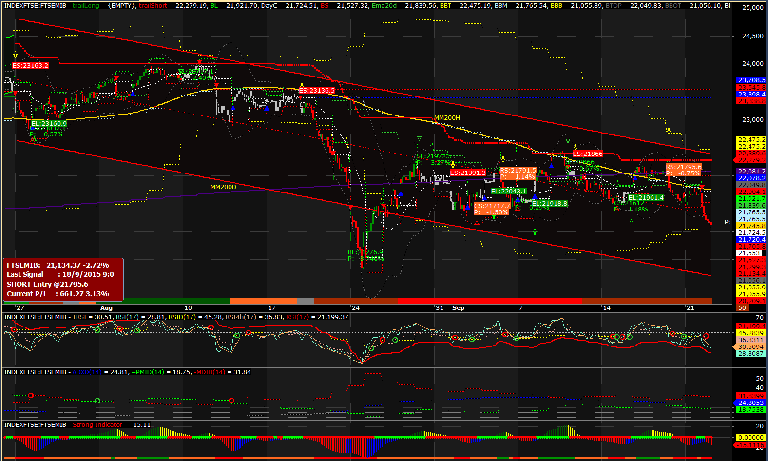Click the red ES:21391.3 label

pyautogui.click(x=468, y=173)
